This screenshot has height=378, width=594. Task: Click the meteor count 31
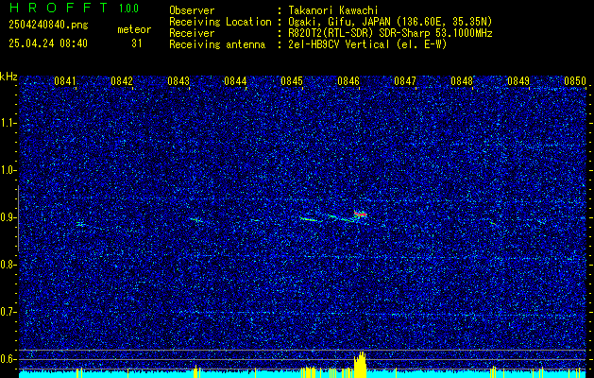click(x=136, y=43)
